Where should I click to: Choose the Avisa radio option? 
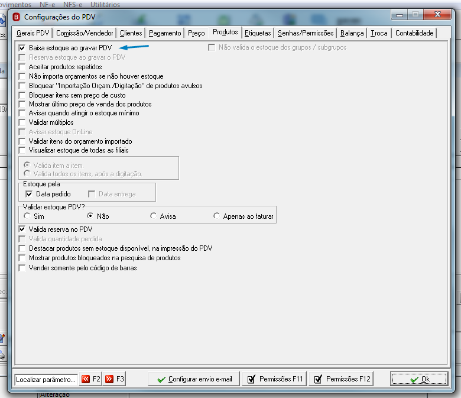153,216
